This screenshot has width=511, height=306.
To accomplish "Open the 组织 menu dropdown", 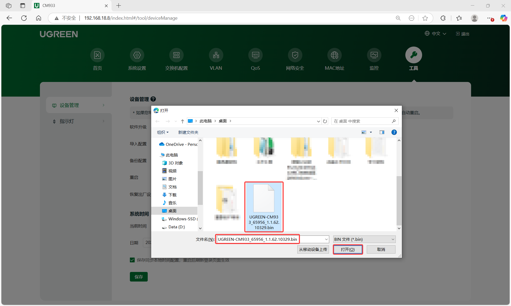I will pyautogui.click(x=163, y=132).
